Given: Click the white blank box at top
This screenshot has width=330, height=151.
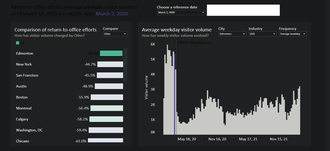Looking at the screenshot, I should coord(243,10).
